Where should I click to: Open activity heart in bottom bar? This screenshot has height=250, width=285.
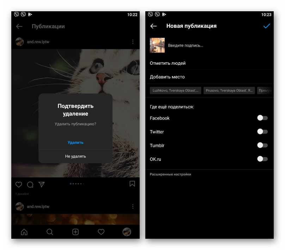pyautogui.click(x=101, y=232)
